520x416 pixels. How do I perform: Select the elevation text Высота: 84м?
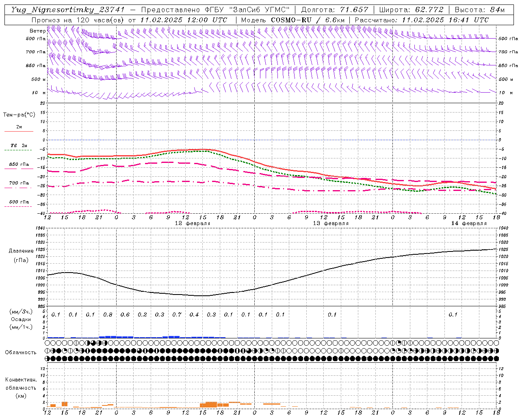[x=479, y=10]
